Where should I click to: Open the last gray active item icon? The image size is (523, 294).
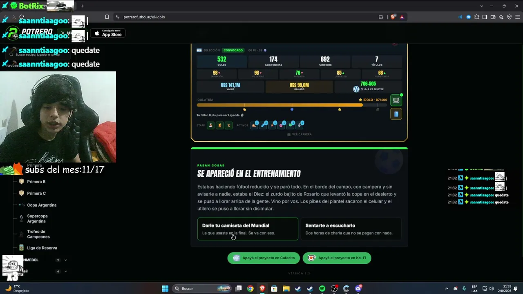tap(299, 125)
